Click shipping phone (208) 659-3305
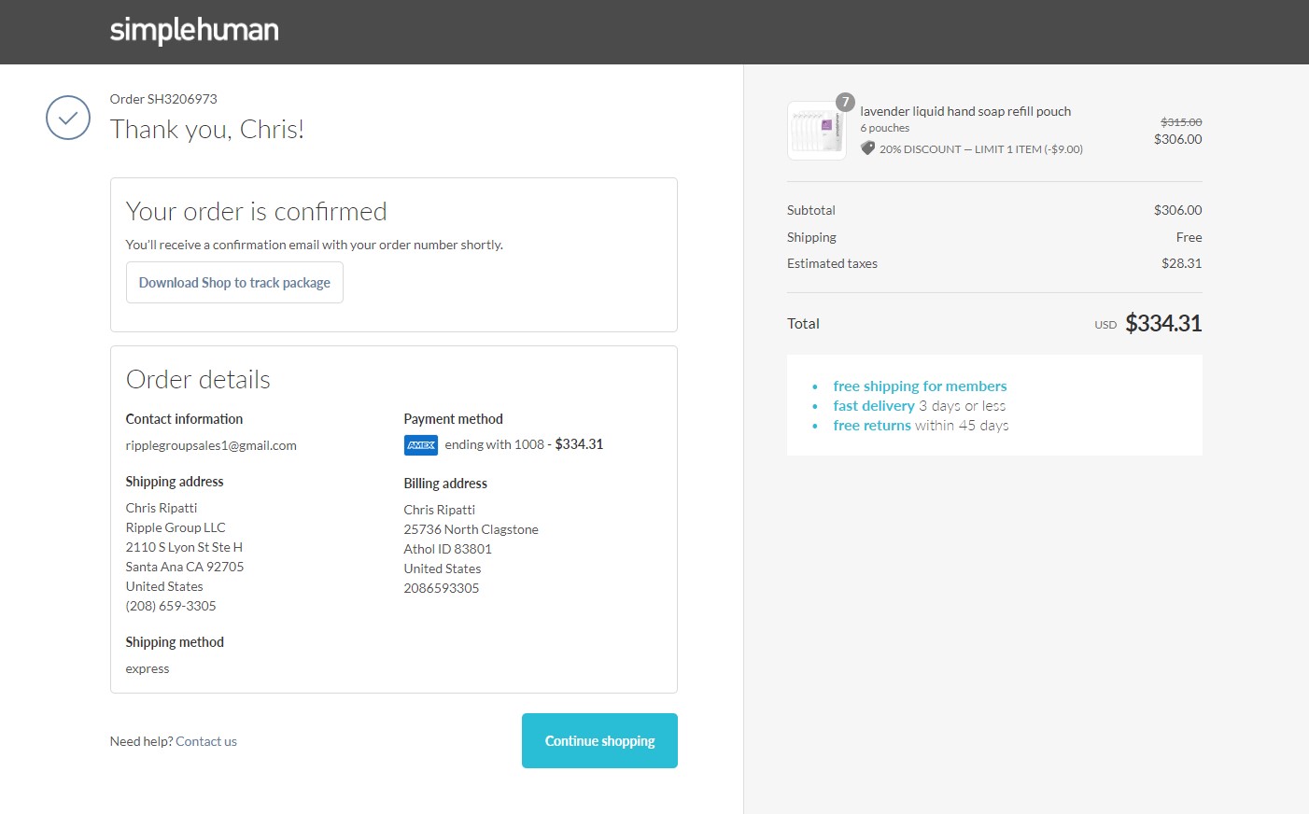 [x=171, y=606]
